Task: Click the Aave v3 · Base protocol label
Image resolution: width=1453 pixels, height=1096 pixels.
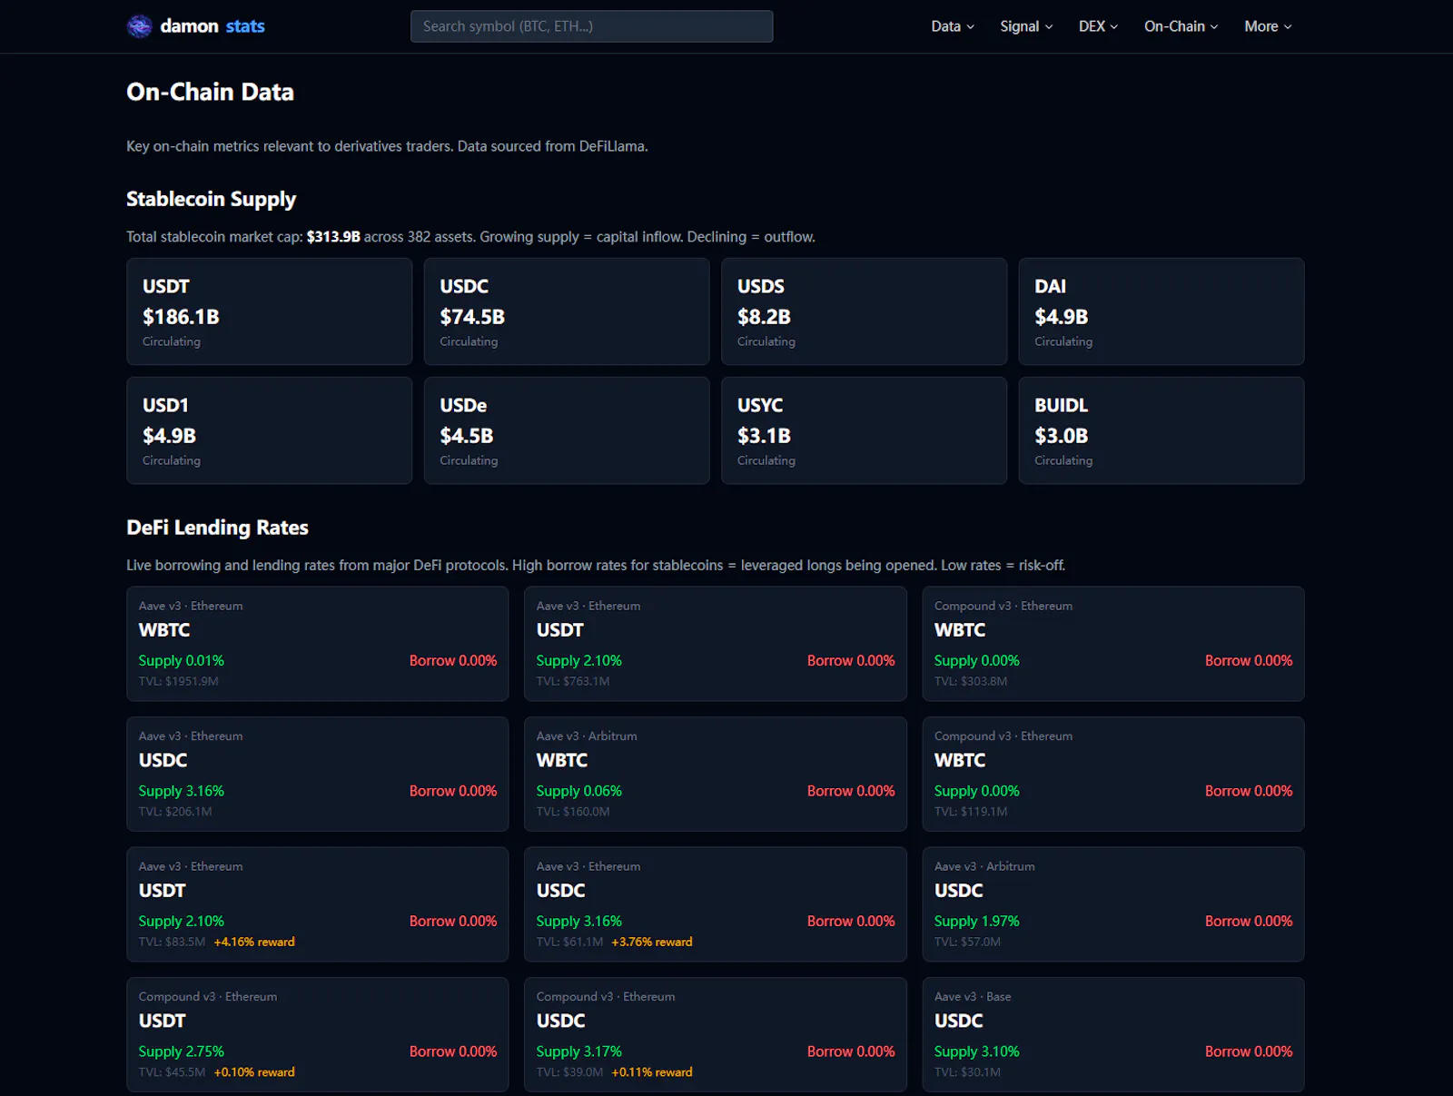Action: point(973,997)
